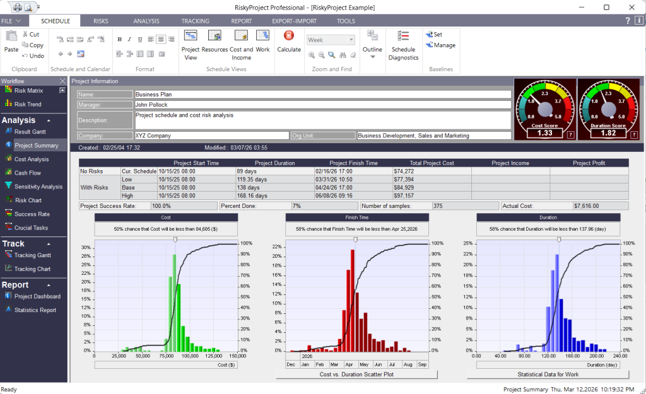This screenshot has width=646, height=394.
Task: Switch to the RISKS ribbon tab
Action: point(101,21)
